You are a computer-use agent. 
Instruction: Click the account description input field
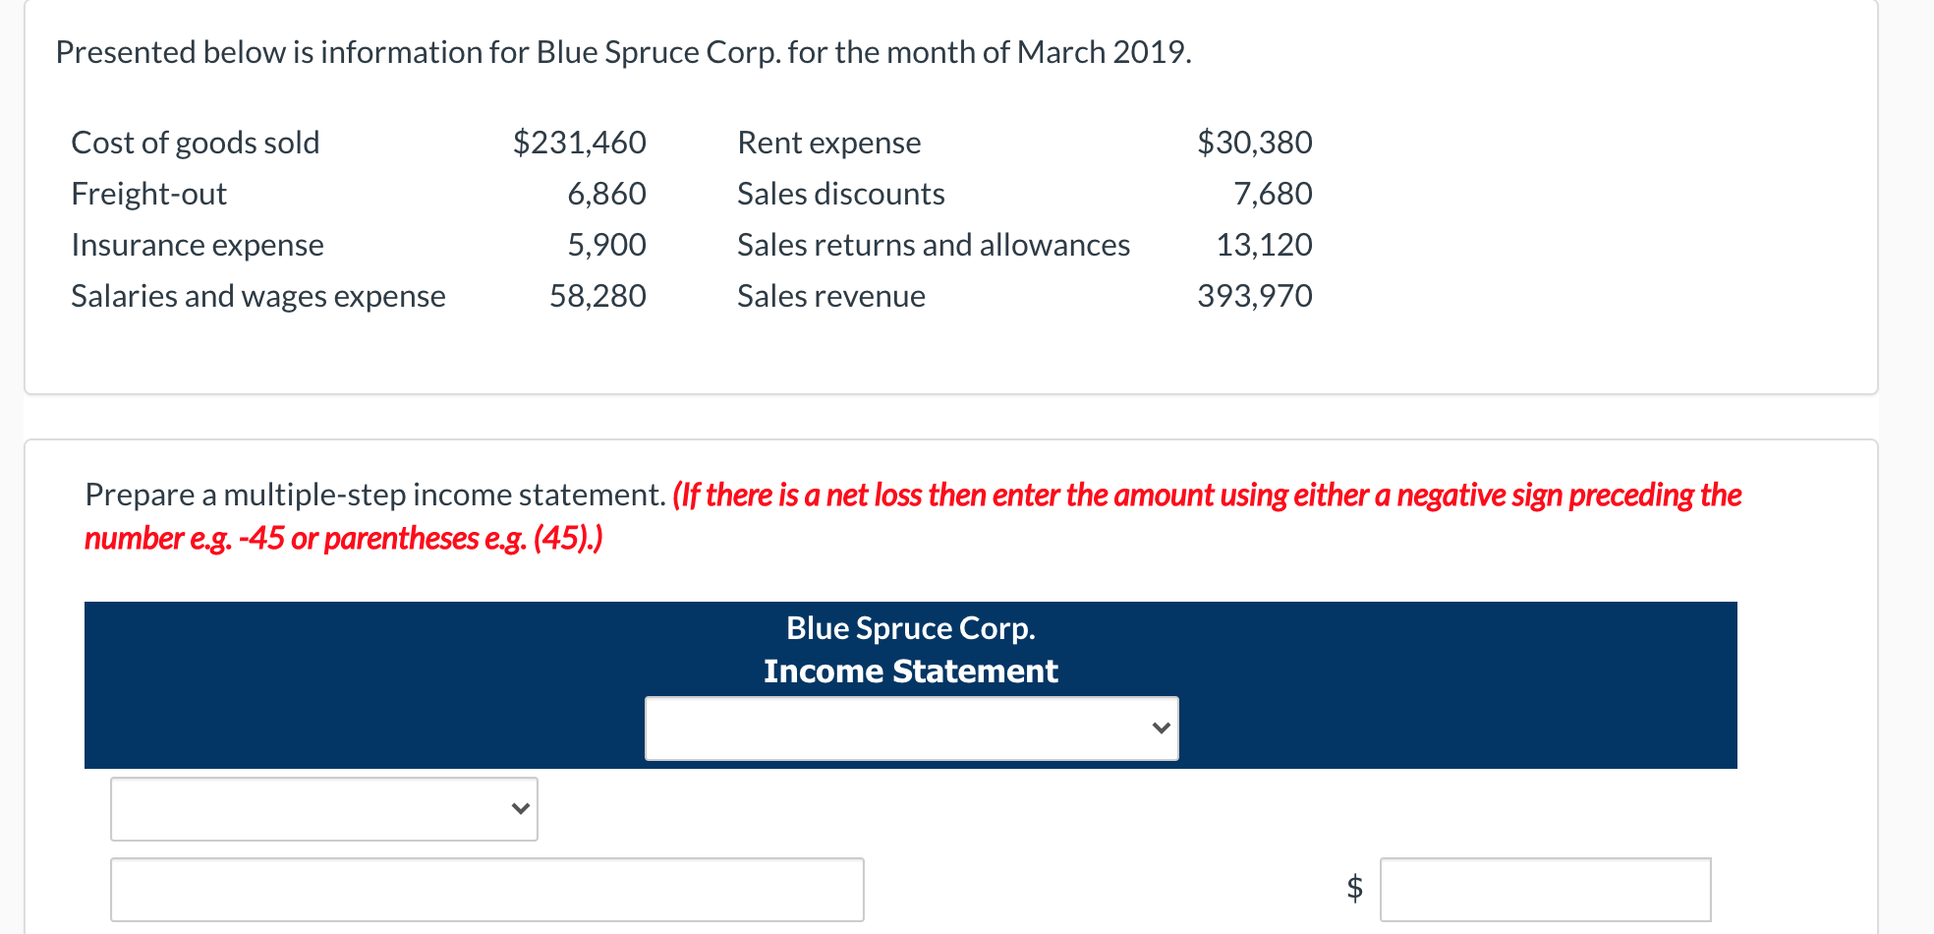pyautogui.click(x=486, y=889)
